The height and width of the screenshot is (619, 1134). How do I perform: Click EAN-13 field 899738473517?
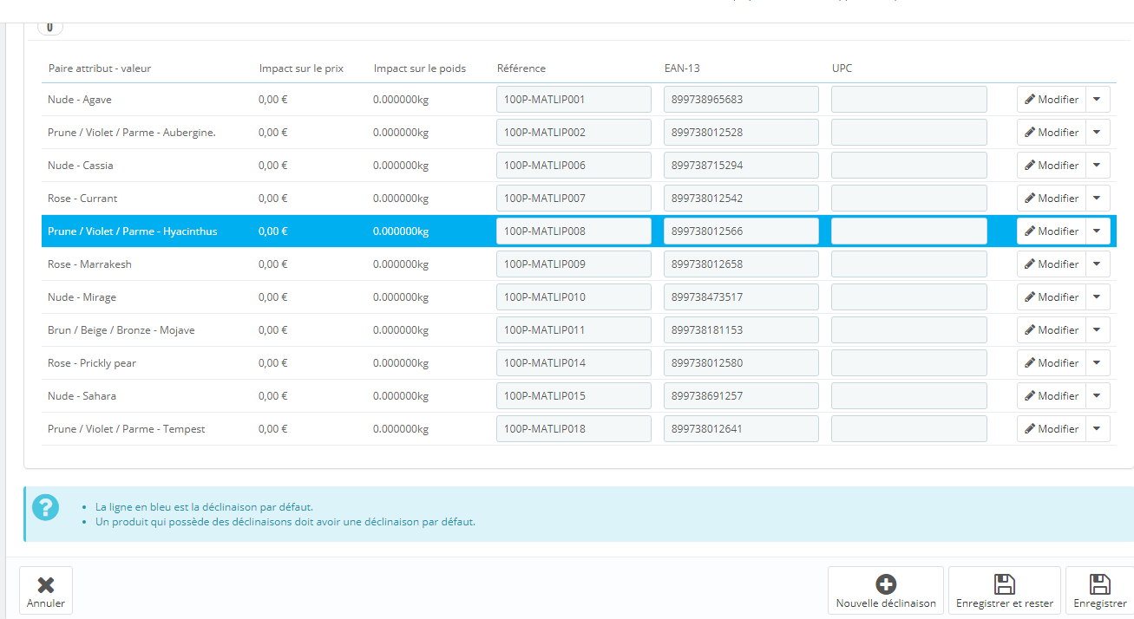click(x=741, y=297)
